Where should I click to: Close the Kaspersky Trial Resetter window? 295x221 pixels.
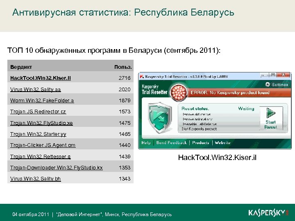tap(284, 75)
